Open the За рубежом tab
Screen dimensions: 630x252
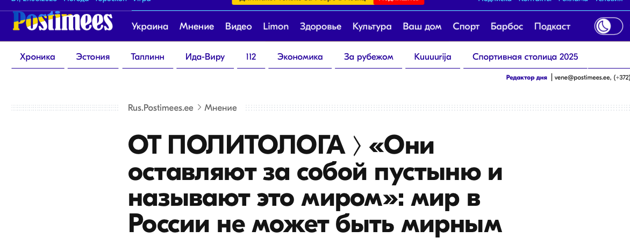[368, 57]
